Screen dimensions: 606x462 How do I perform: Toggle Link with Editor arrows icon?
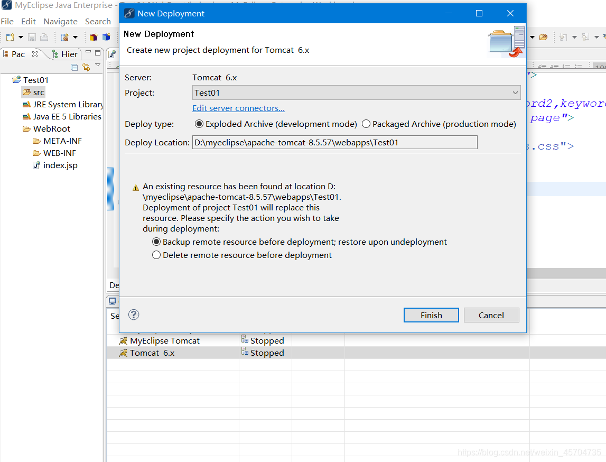[86, 67]
